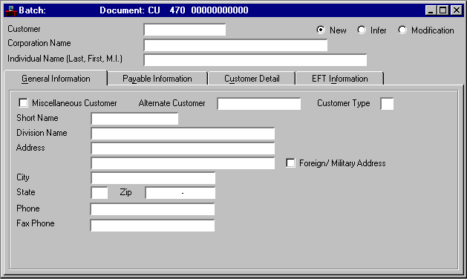This screenshot has height=279, width=467.
Task: Click the second Address line field
Action: pyautogui.click(x=183, y=163)
